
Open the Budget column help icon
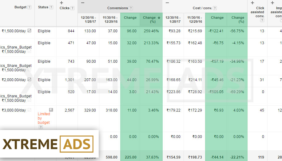tap(29, 7)
